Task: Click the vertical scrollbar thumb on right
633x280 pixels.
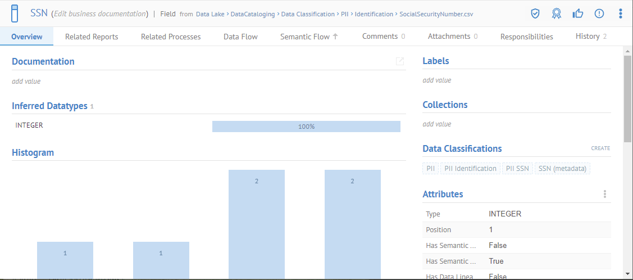Action: (x=627, y=98)
